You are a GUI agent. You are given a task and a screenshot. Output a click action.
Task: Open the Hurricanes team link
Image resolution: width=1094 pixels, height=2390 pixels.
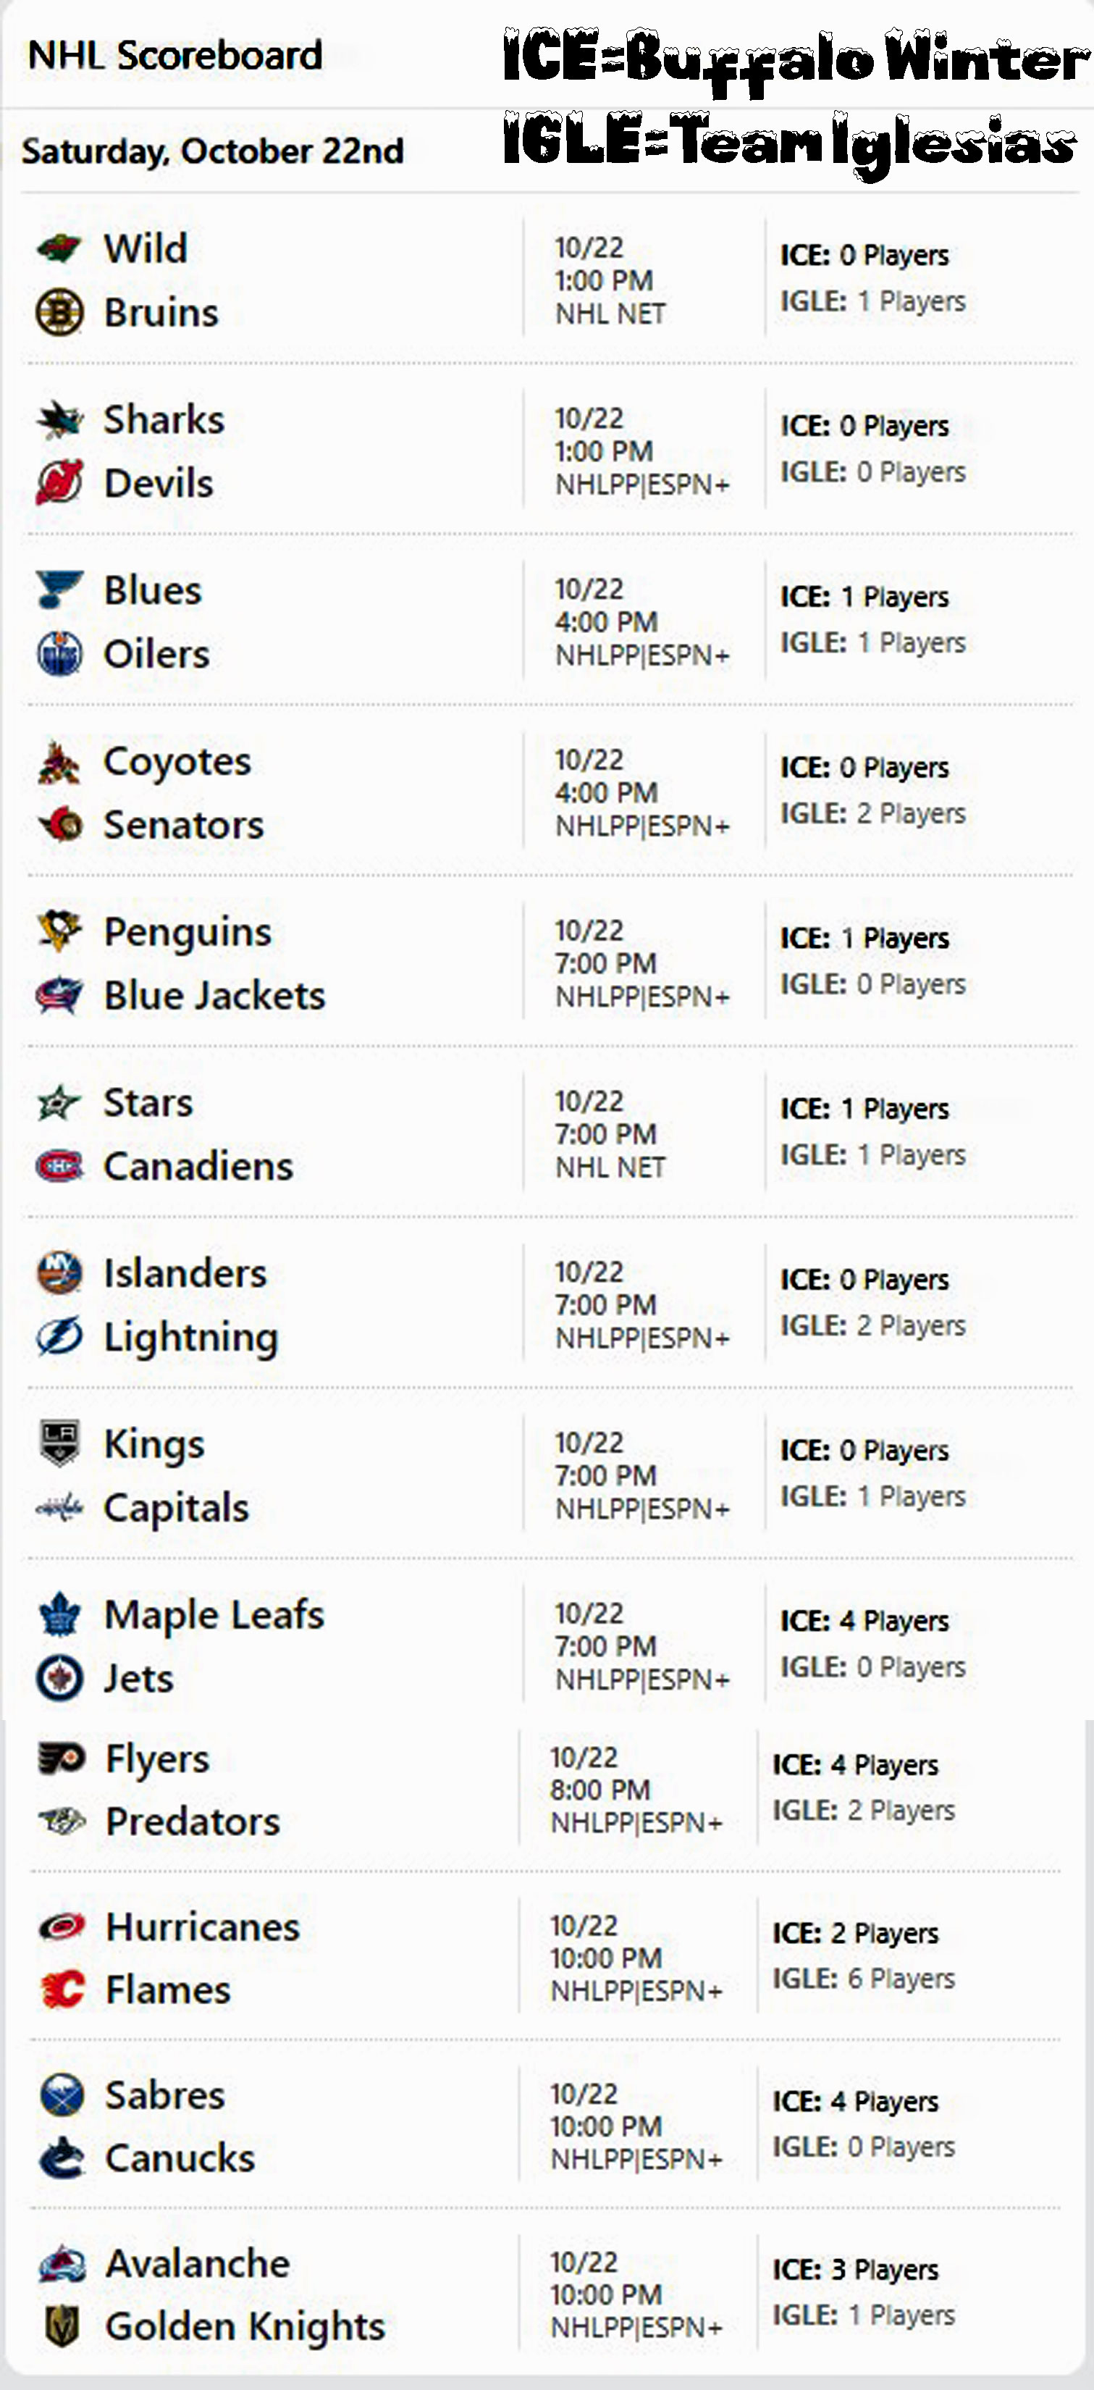coord(202,1927)
